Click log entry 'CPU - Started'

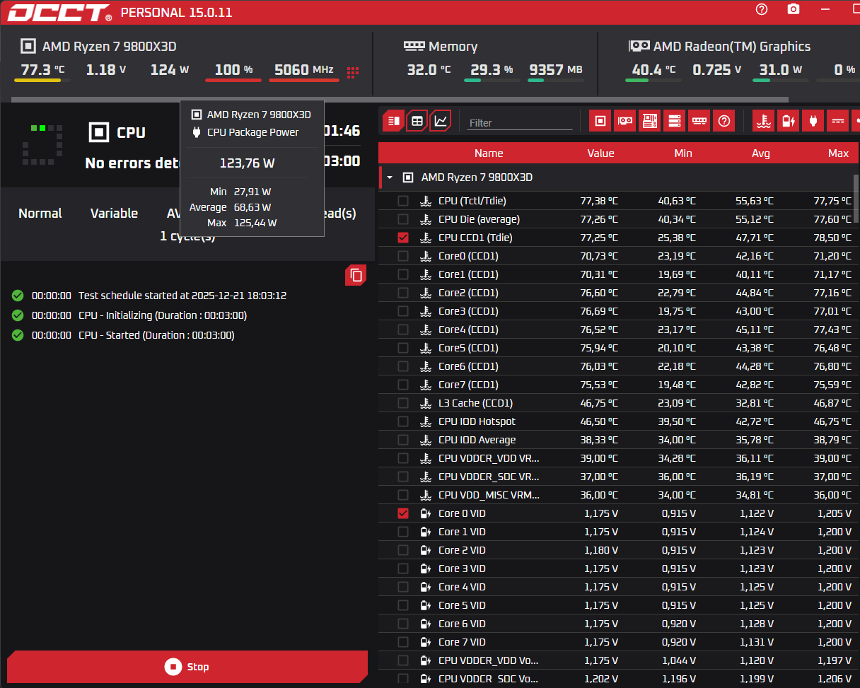point(156,335)
